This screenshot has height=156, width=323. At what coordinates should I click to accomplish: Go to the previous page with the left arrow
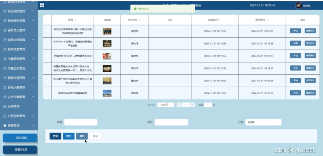click(x=179, y=105)
